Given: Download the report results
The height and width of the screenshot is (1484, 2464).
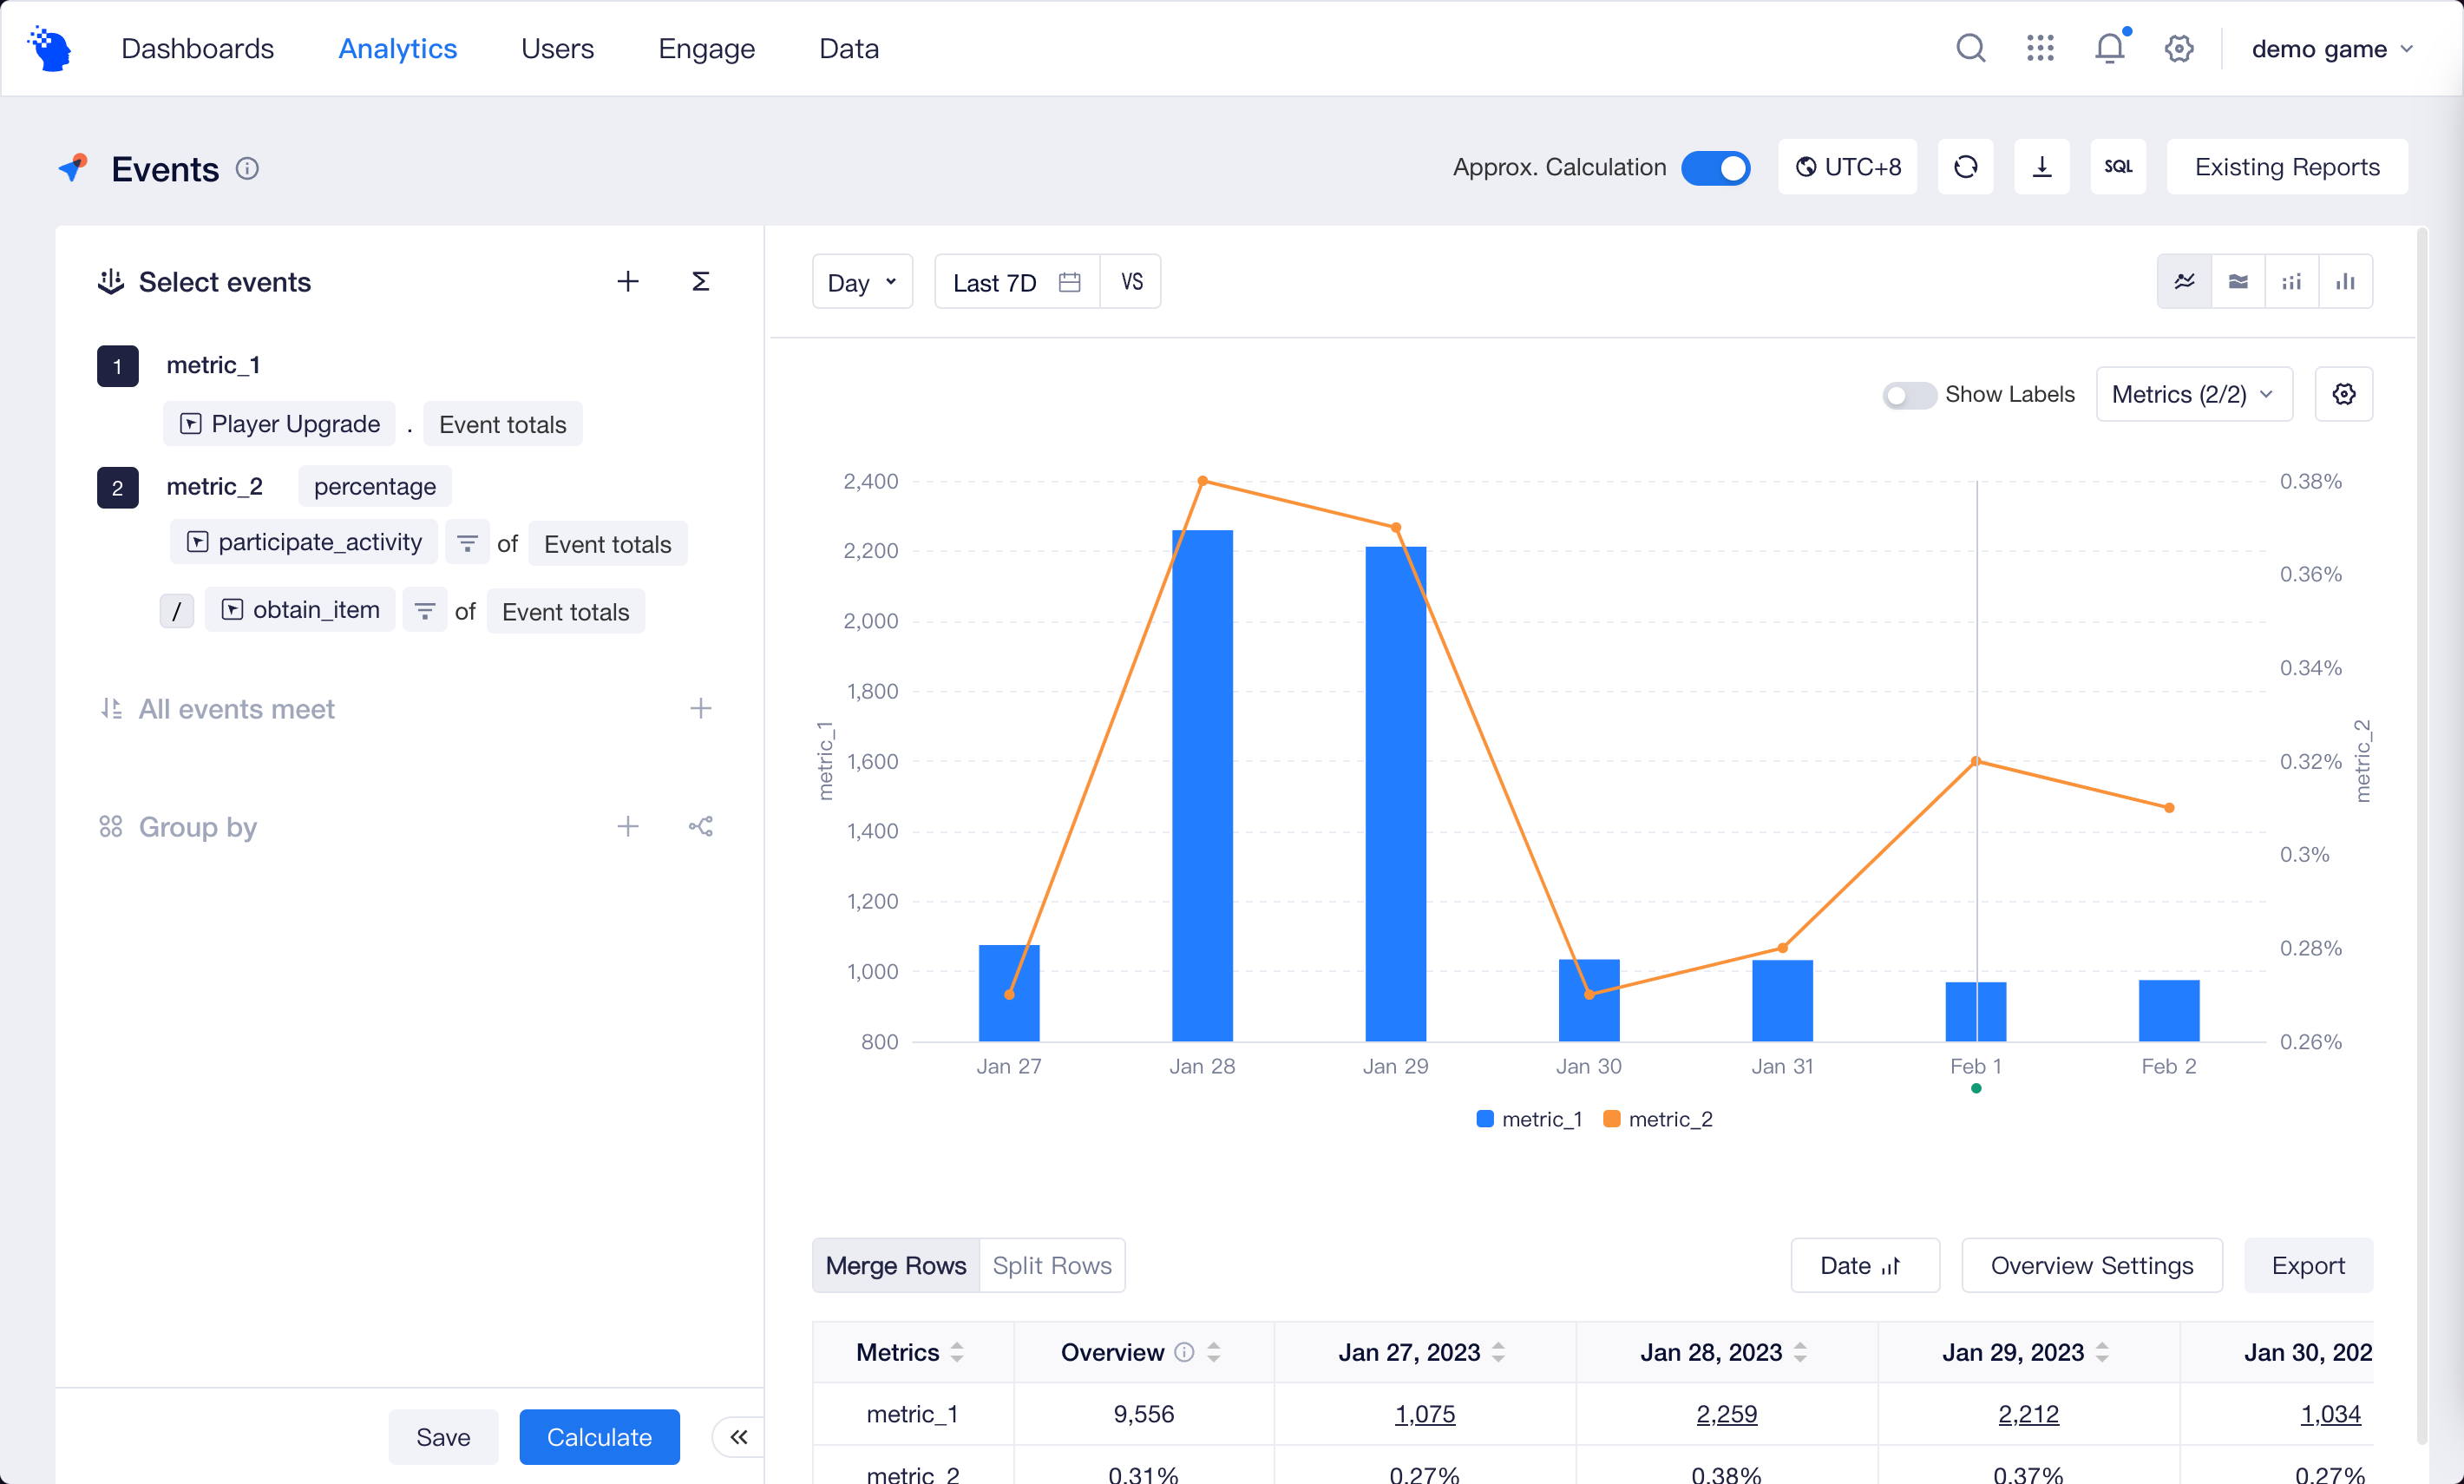Looking at the screenshot, I should [x=2041, y=167].
